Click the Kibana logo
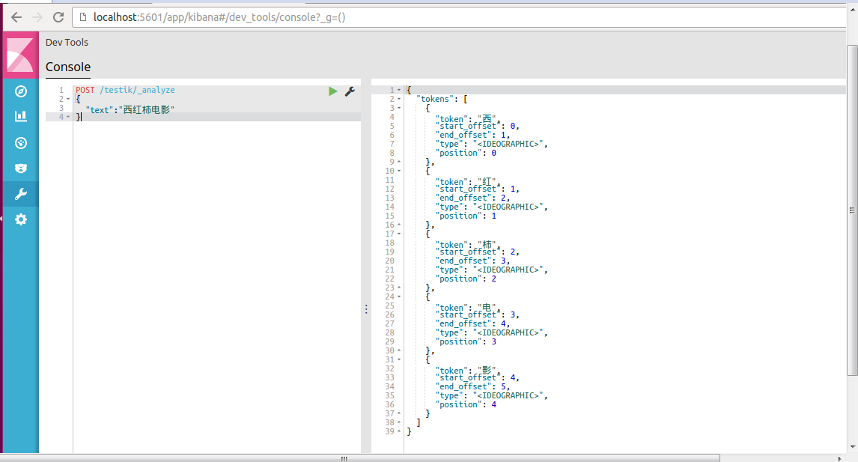The width and height of the screenshot is (858, 462). point(20,55)
